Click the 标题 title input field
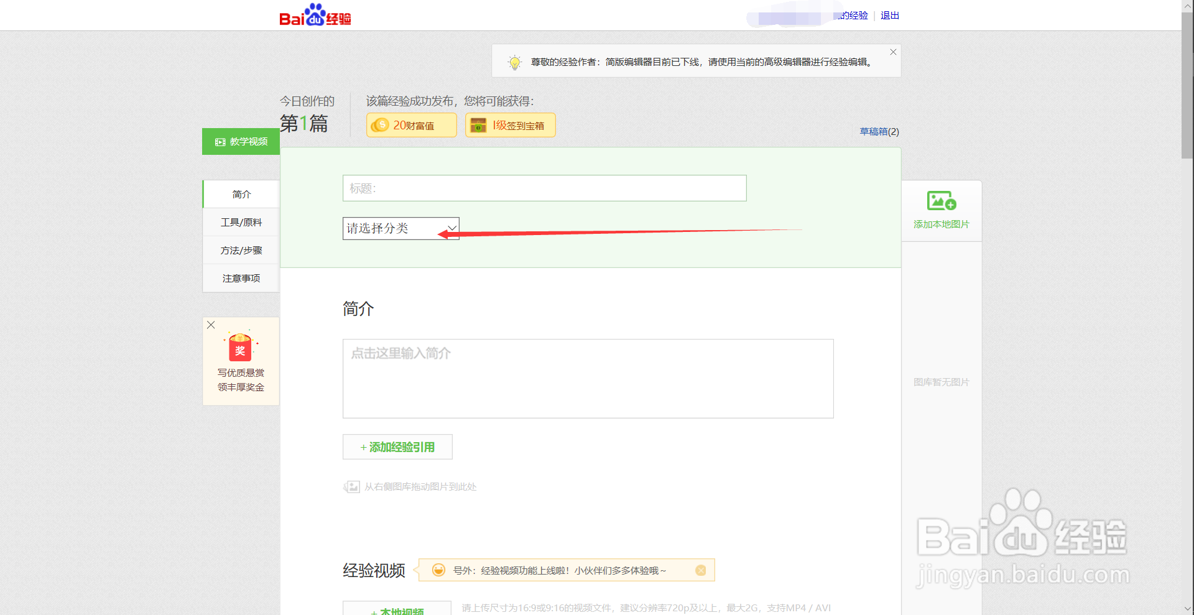 544,188
